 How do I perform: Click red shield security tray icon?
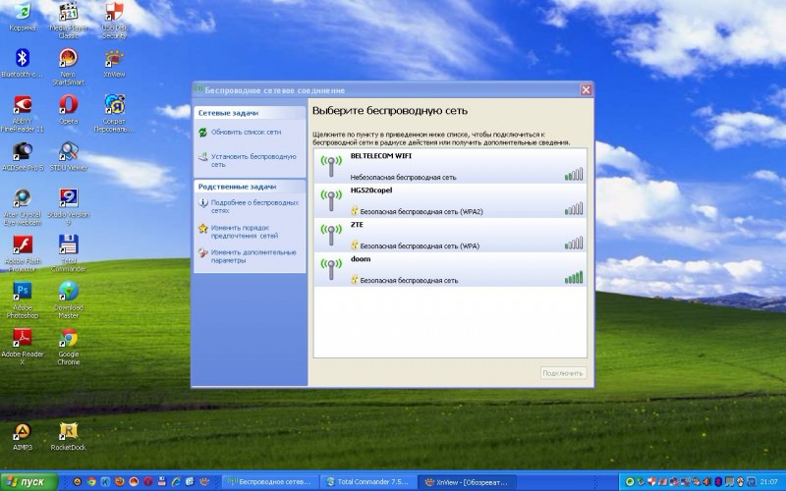coord(651,481)
